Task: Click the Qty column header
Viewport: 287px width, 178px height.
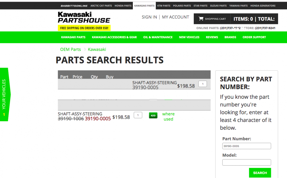Action: coord(94,77)
